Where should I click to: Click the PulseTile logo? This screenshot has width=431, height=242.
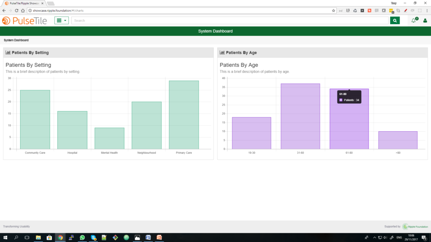[x=24, y=20]
